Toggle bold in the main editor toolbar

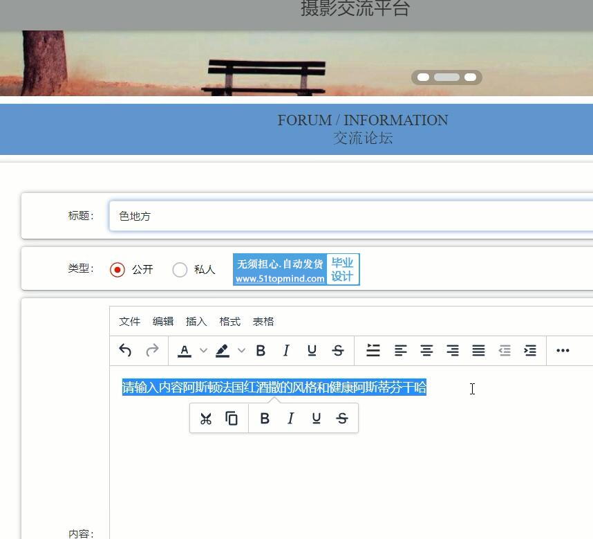(x=261, y=351)
